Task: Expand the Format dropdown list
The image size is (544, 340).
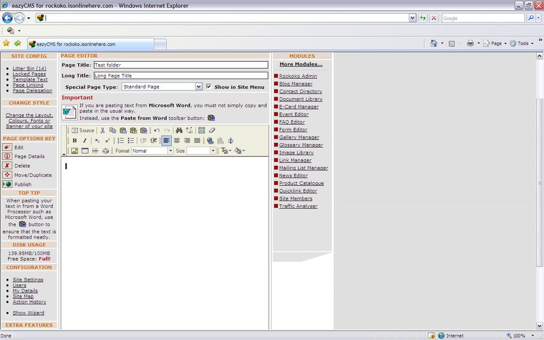Action: click(171, 151)
